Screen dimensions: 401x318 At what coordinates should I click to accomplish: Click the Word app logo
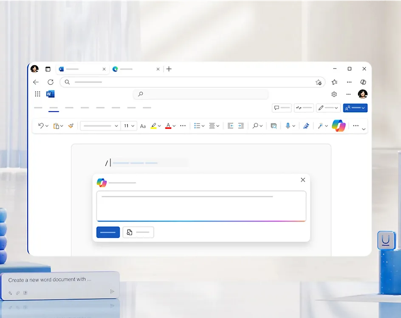pyautogui.click(x=50, y=94)
